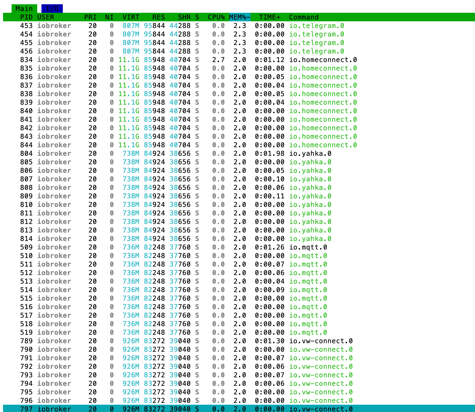Click RES value 84924 on PID 806
Image resolution: width=475 pixels, height=412 pixels.
click(154, 170)
